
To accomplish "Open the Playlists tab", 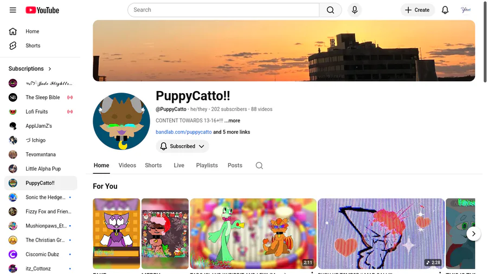I will coord(207,166).
